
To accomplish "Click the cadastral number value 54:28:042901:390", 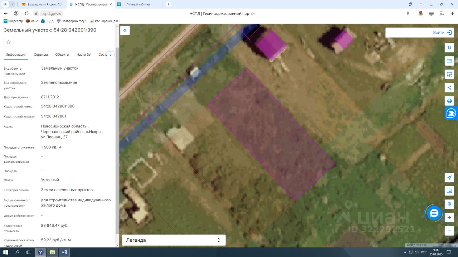I will (58, 106).
